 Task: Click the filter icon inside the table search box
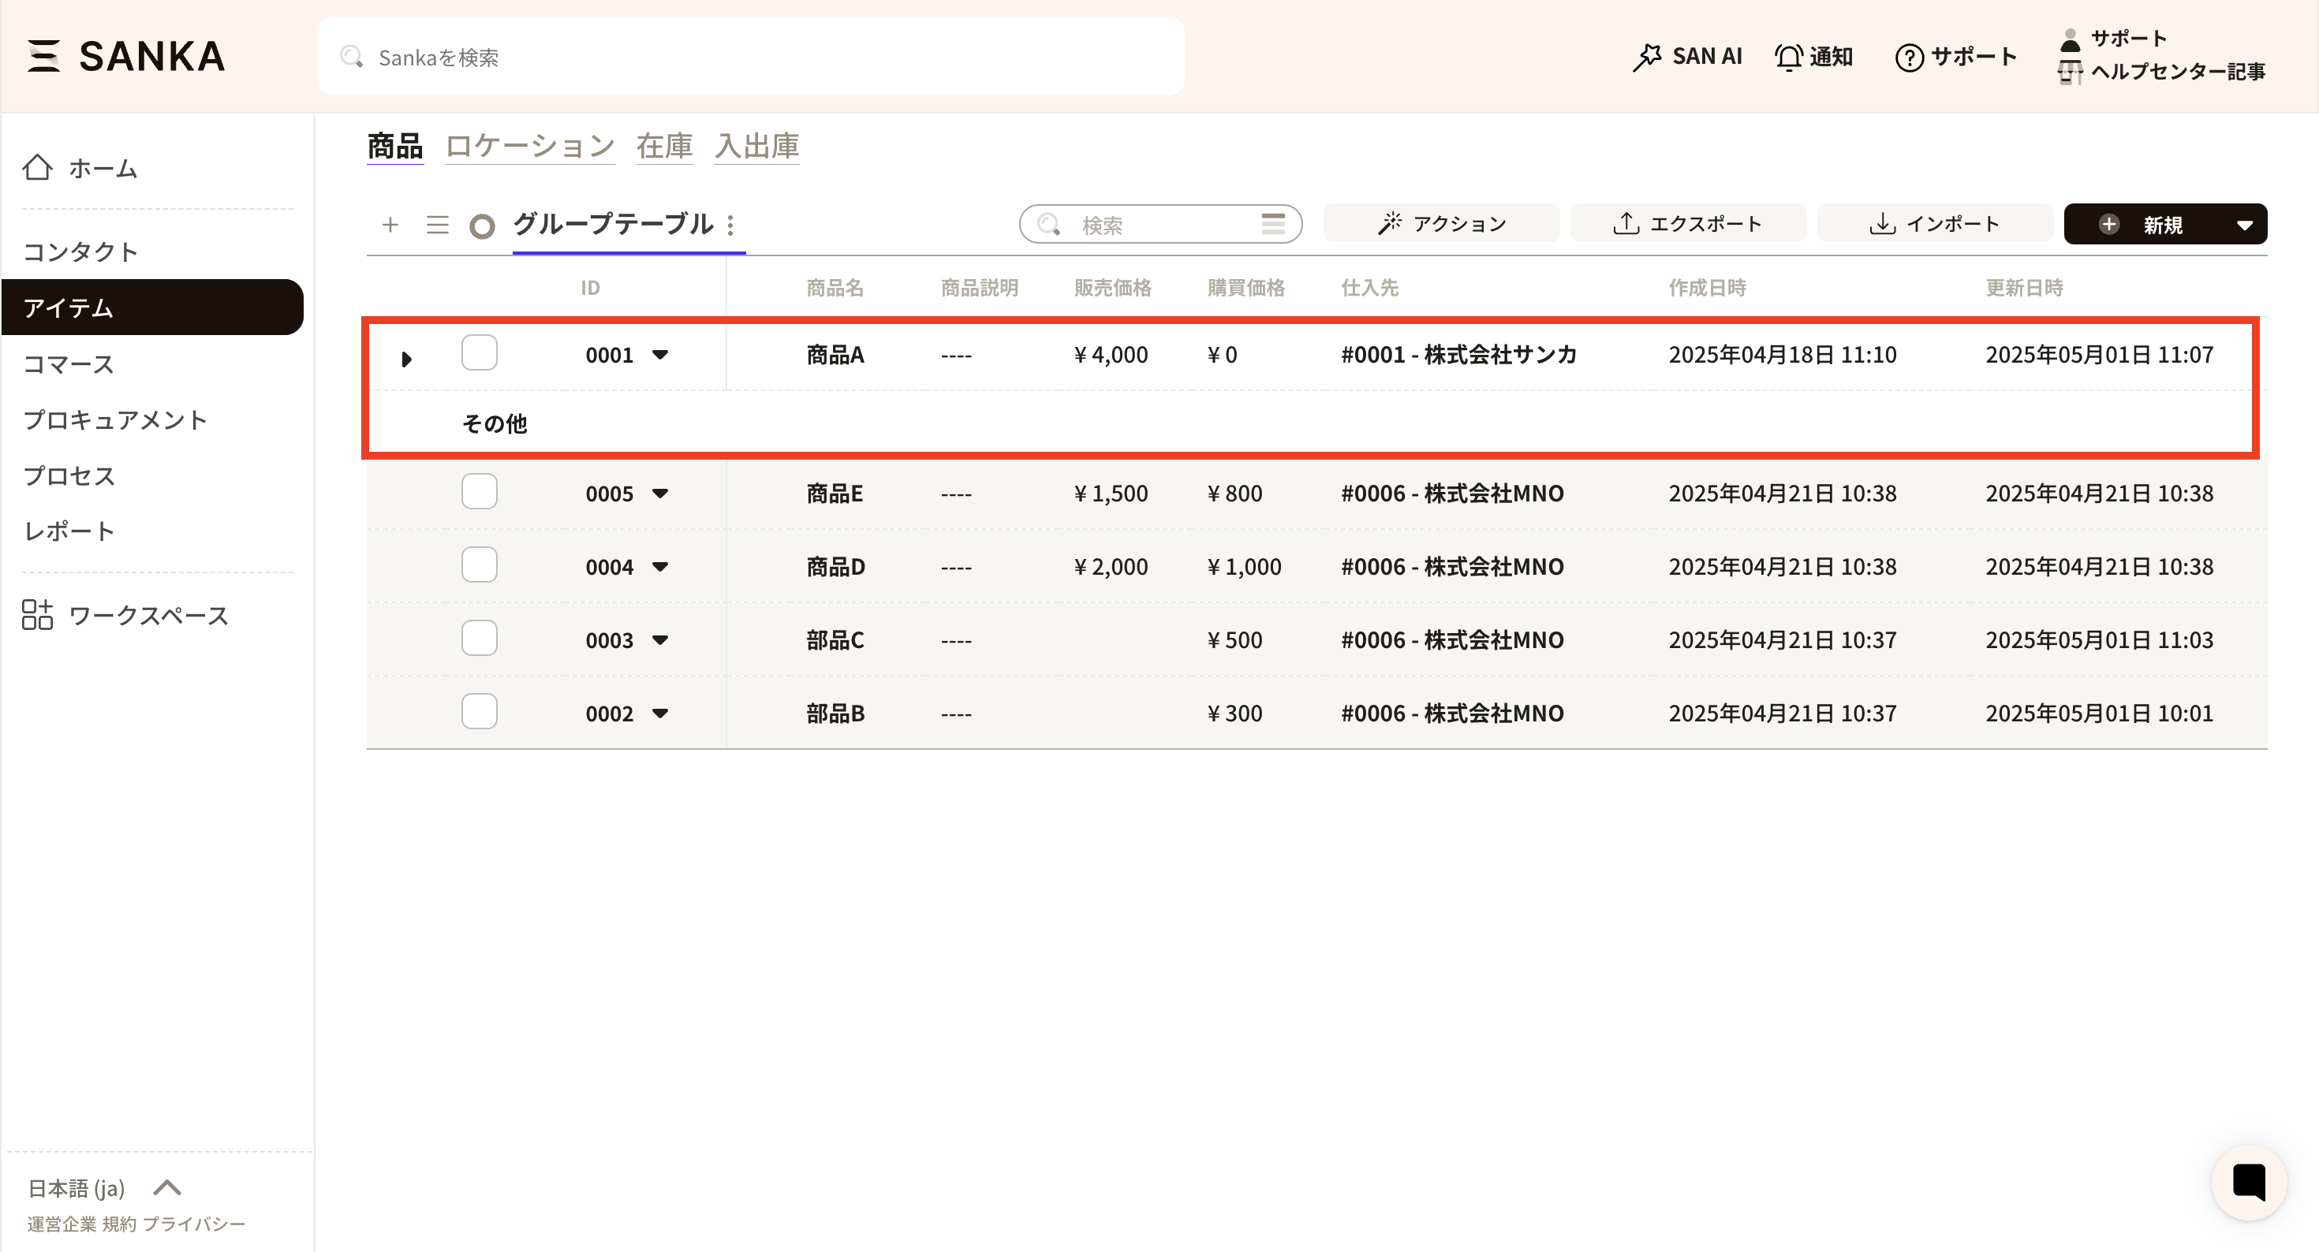tap(1272, 224)
